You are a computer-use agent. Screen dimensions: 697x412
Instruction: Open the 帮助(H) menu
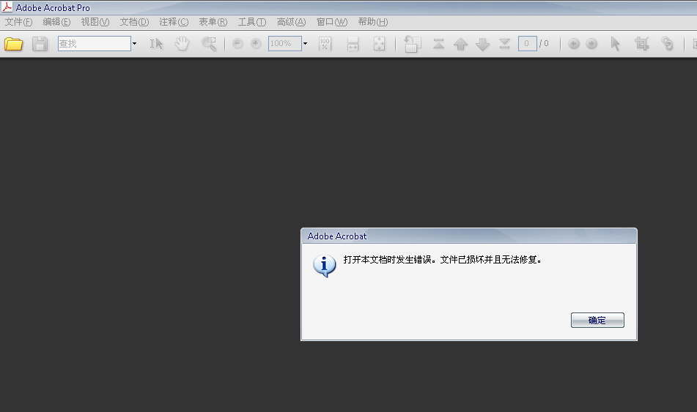373,22
